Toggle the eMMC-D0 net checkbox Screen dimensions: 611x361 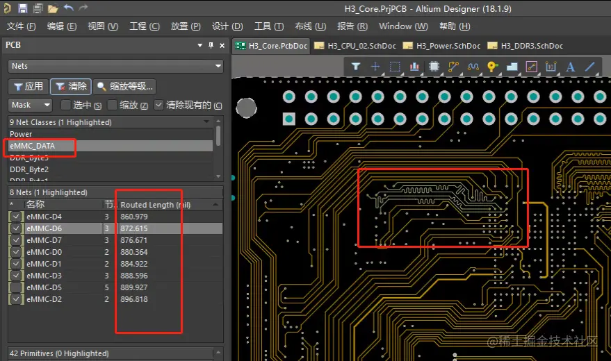point(16,252)
